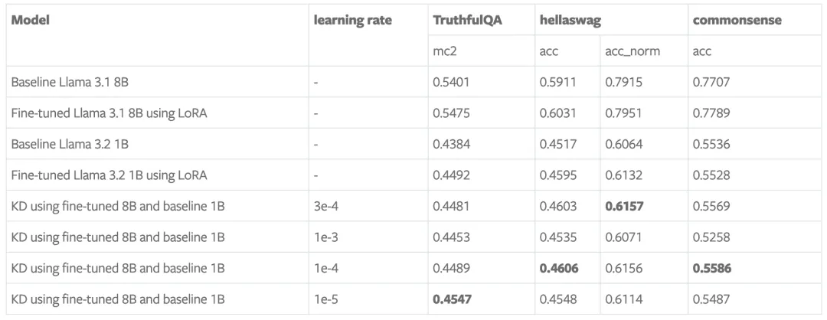Click the commonsense column header

pyautogui.click(x=737, y=21)
